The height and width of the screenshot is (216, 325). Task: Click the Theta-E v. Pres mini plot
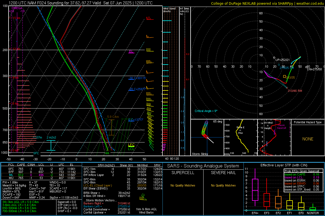click(240, 137)
